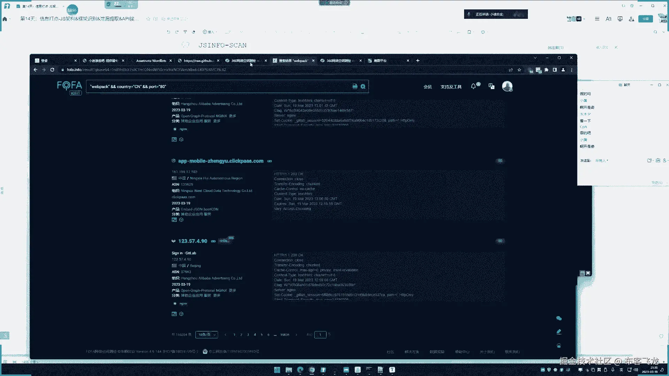Expand 更多 after Open-Graph-Protocol NGINX bottom result
Screen dimensions: 669x376
(x=232, y=291)
